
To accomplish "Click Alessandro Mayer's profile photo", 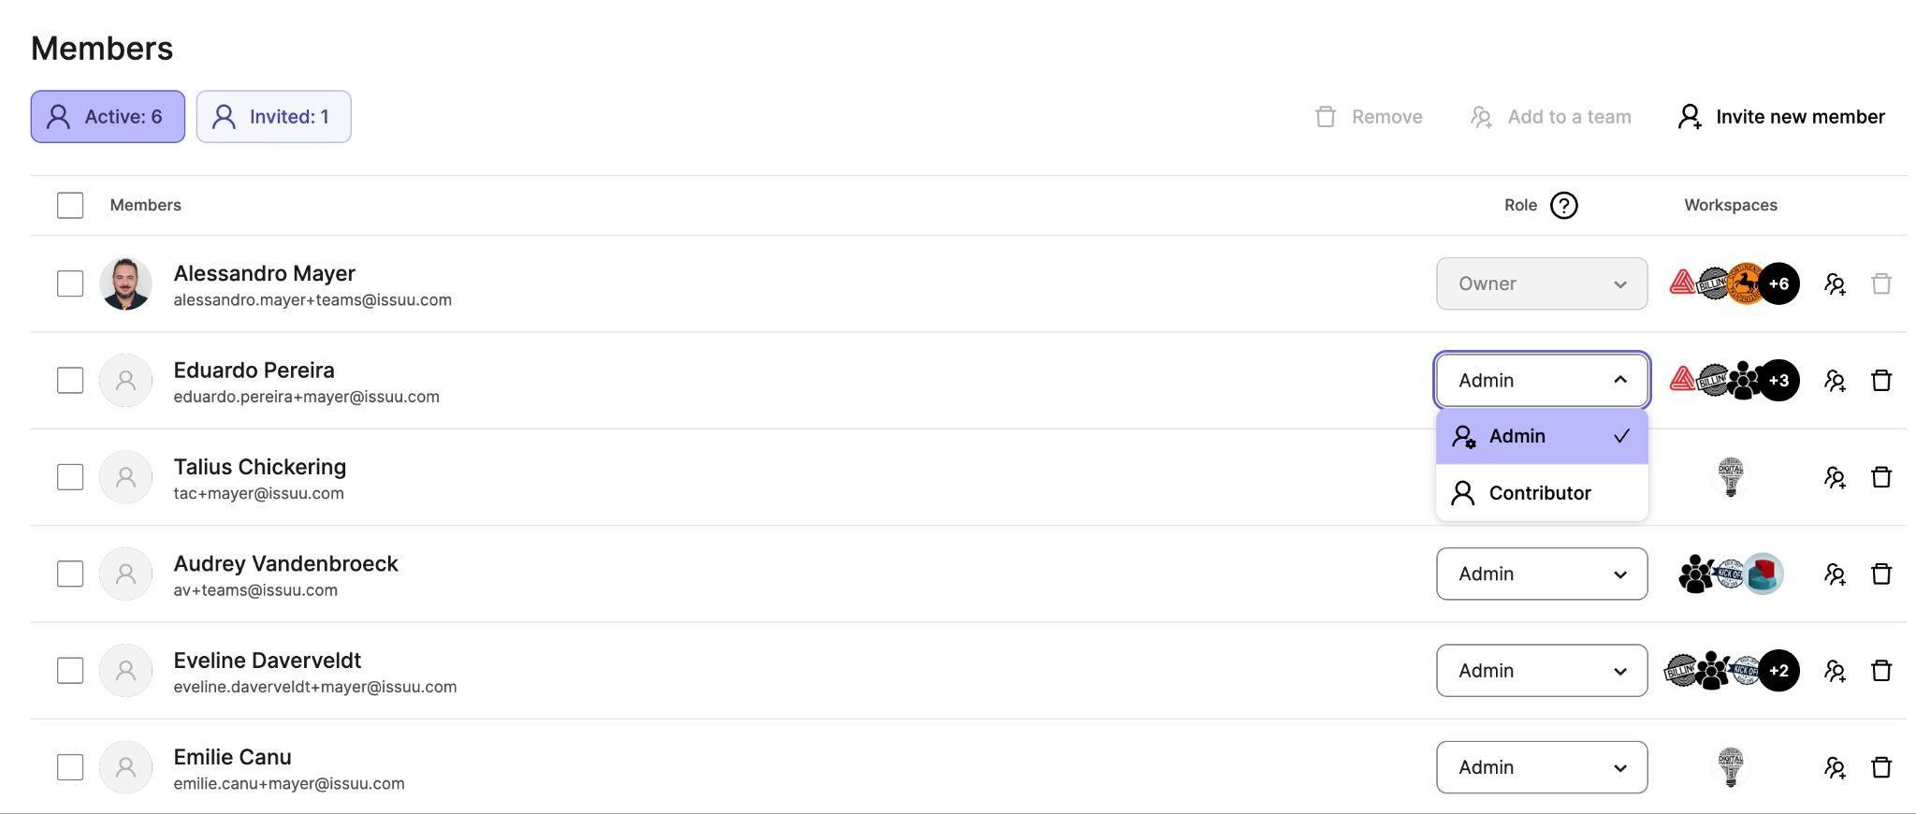I will tap(125, 283).
